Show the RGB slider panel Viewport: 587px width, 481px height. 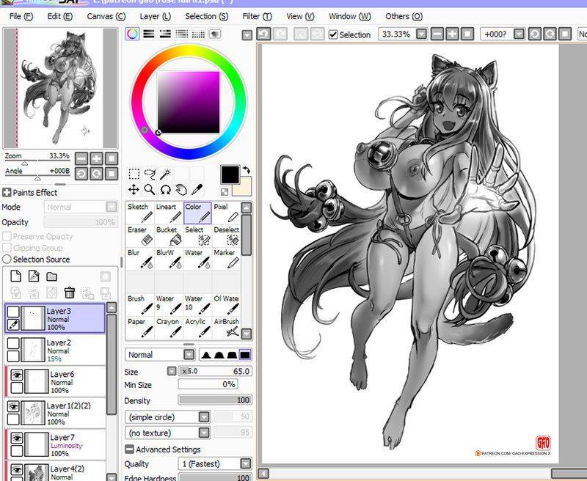point(149,34)
